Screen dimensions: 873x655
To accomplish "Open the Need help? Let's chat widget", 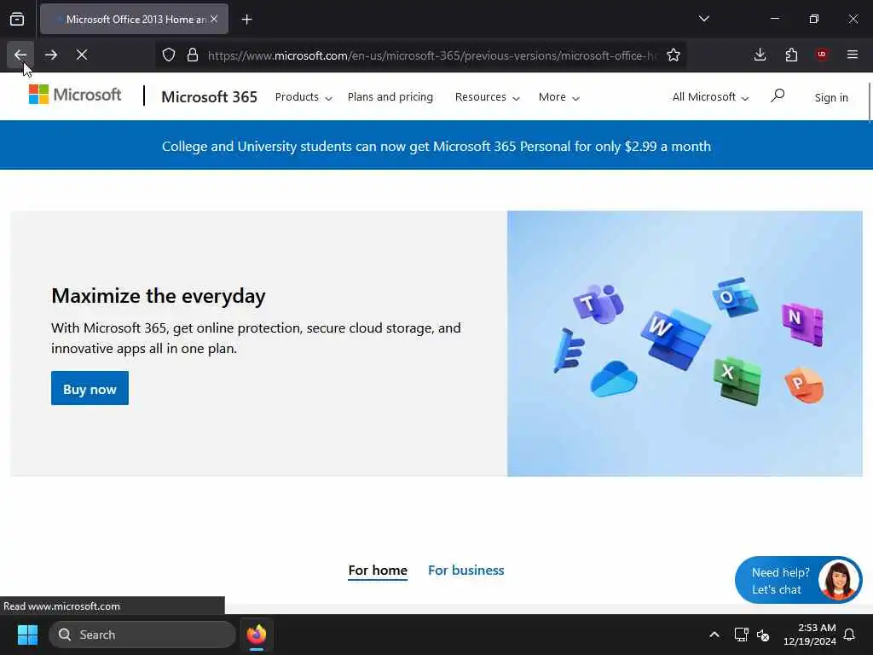I will (x=798, y=580).
